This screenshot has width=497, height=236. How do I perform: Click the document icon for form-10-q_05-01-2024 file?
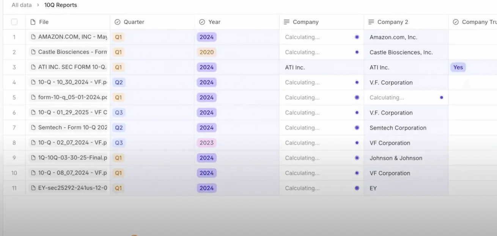[33, 98]
